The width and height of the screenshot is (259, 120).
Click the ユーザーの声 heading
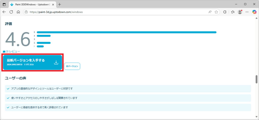15,78
